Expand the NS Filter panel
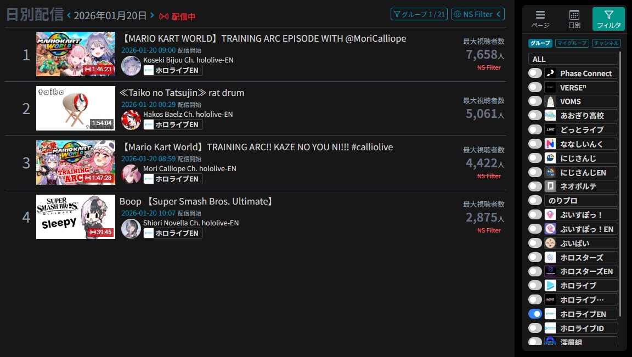 (478, 14)
